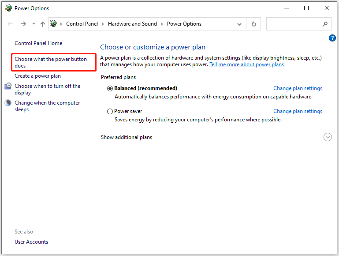This screenshot has height=256, width=339.
Task: Select the Balanced (recommended) radio button
Action: click(110, 88)
